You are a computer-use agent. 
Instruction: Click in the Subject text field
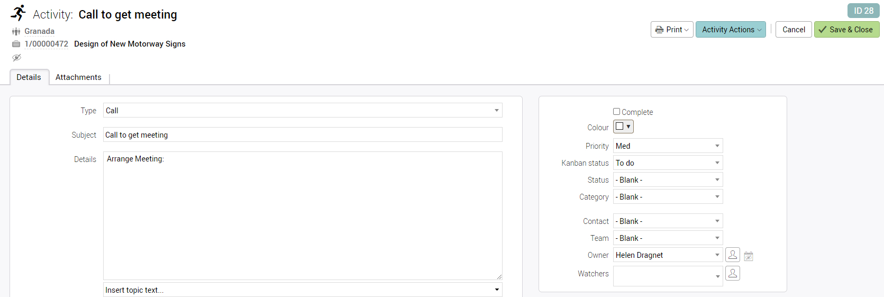(x=302, y=135)
